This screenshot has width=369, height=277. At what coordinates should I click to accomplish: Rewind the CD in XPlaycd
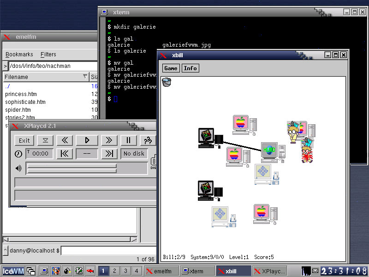click(65, 140)
